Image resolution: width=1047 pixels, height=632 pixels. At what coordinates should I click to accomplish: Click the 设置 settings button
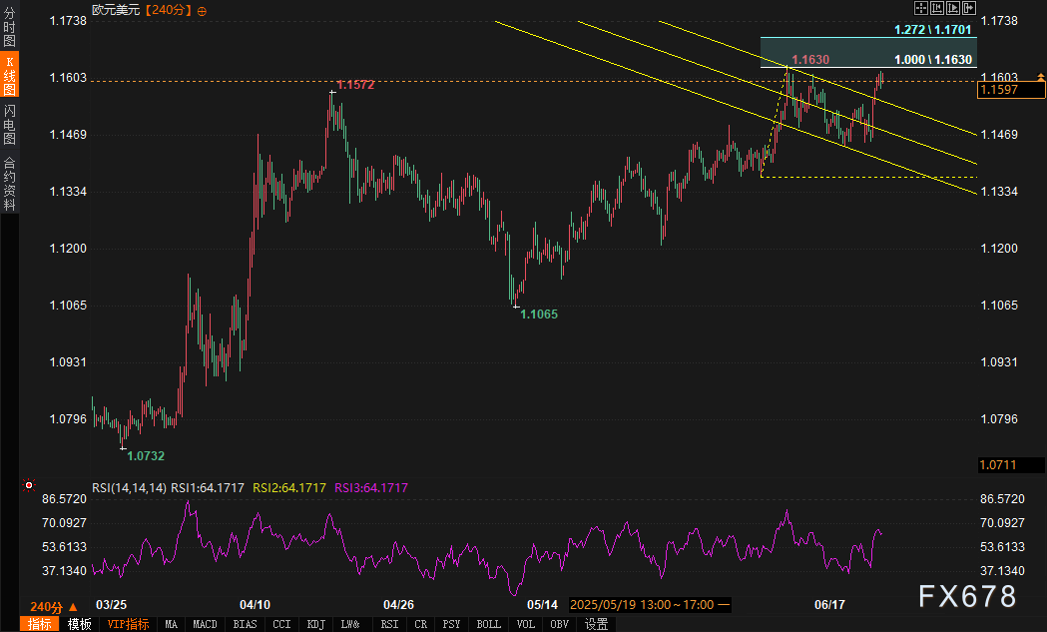coord(596,624)
